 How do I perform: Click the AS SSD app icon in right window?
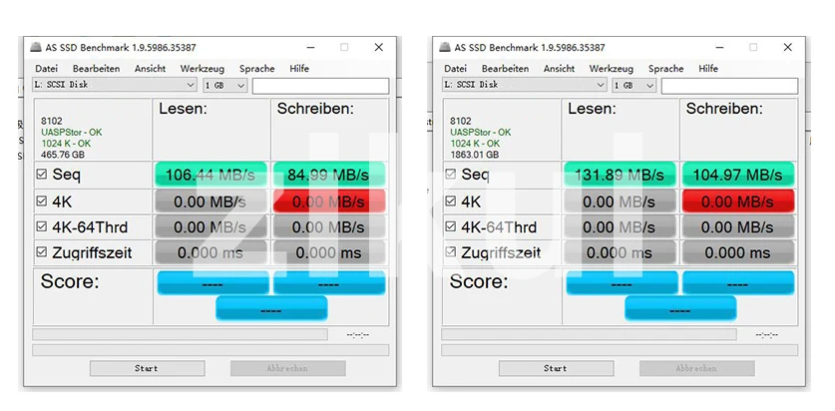pyautogui.click(x=445, y=47)
